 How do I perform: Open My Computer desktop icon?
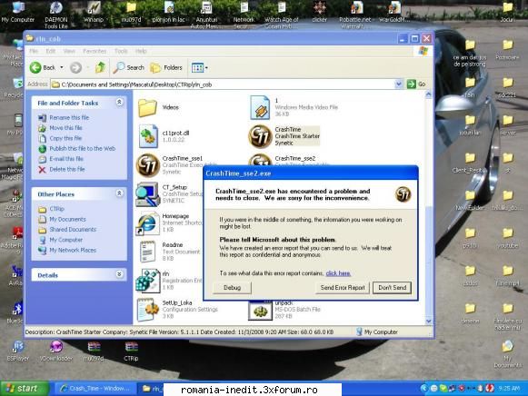coord(18,12)
